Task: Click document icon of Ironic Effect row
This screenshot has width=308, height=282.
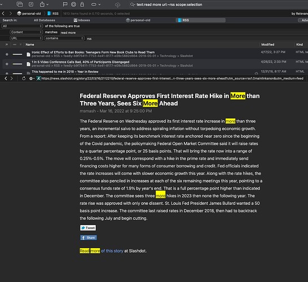Action: (28, 54)
